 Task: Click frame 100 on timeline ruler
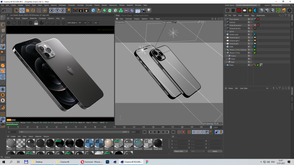[x=105, y=127]
